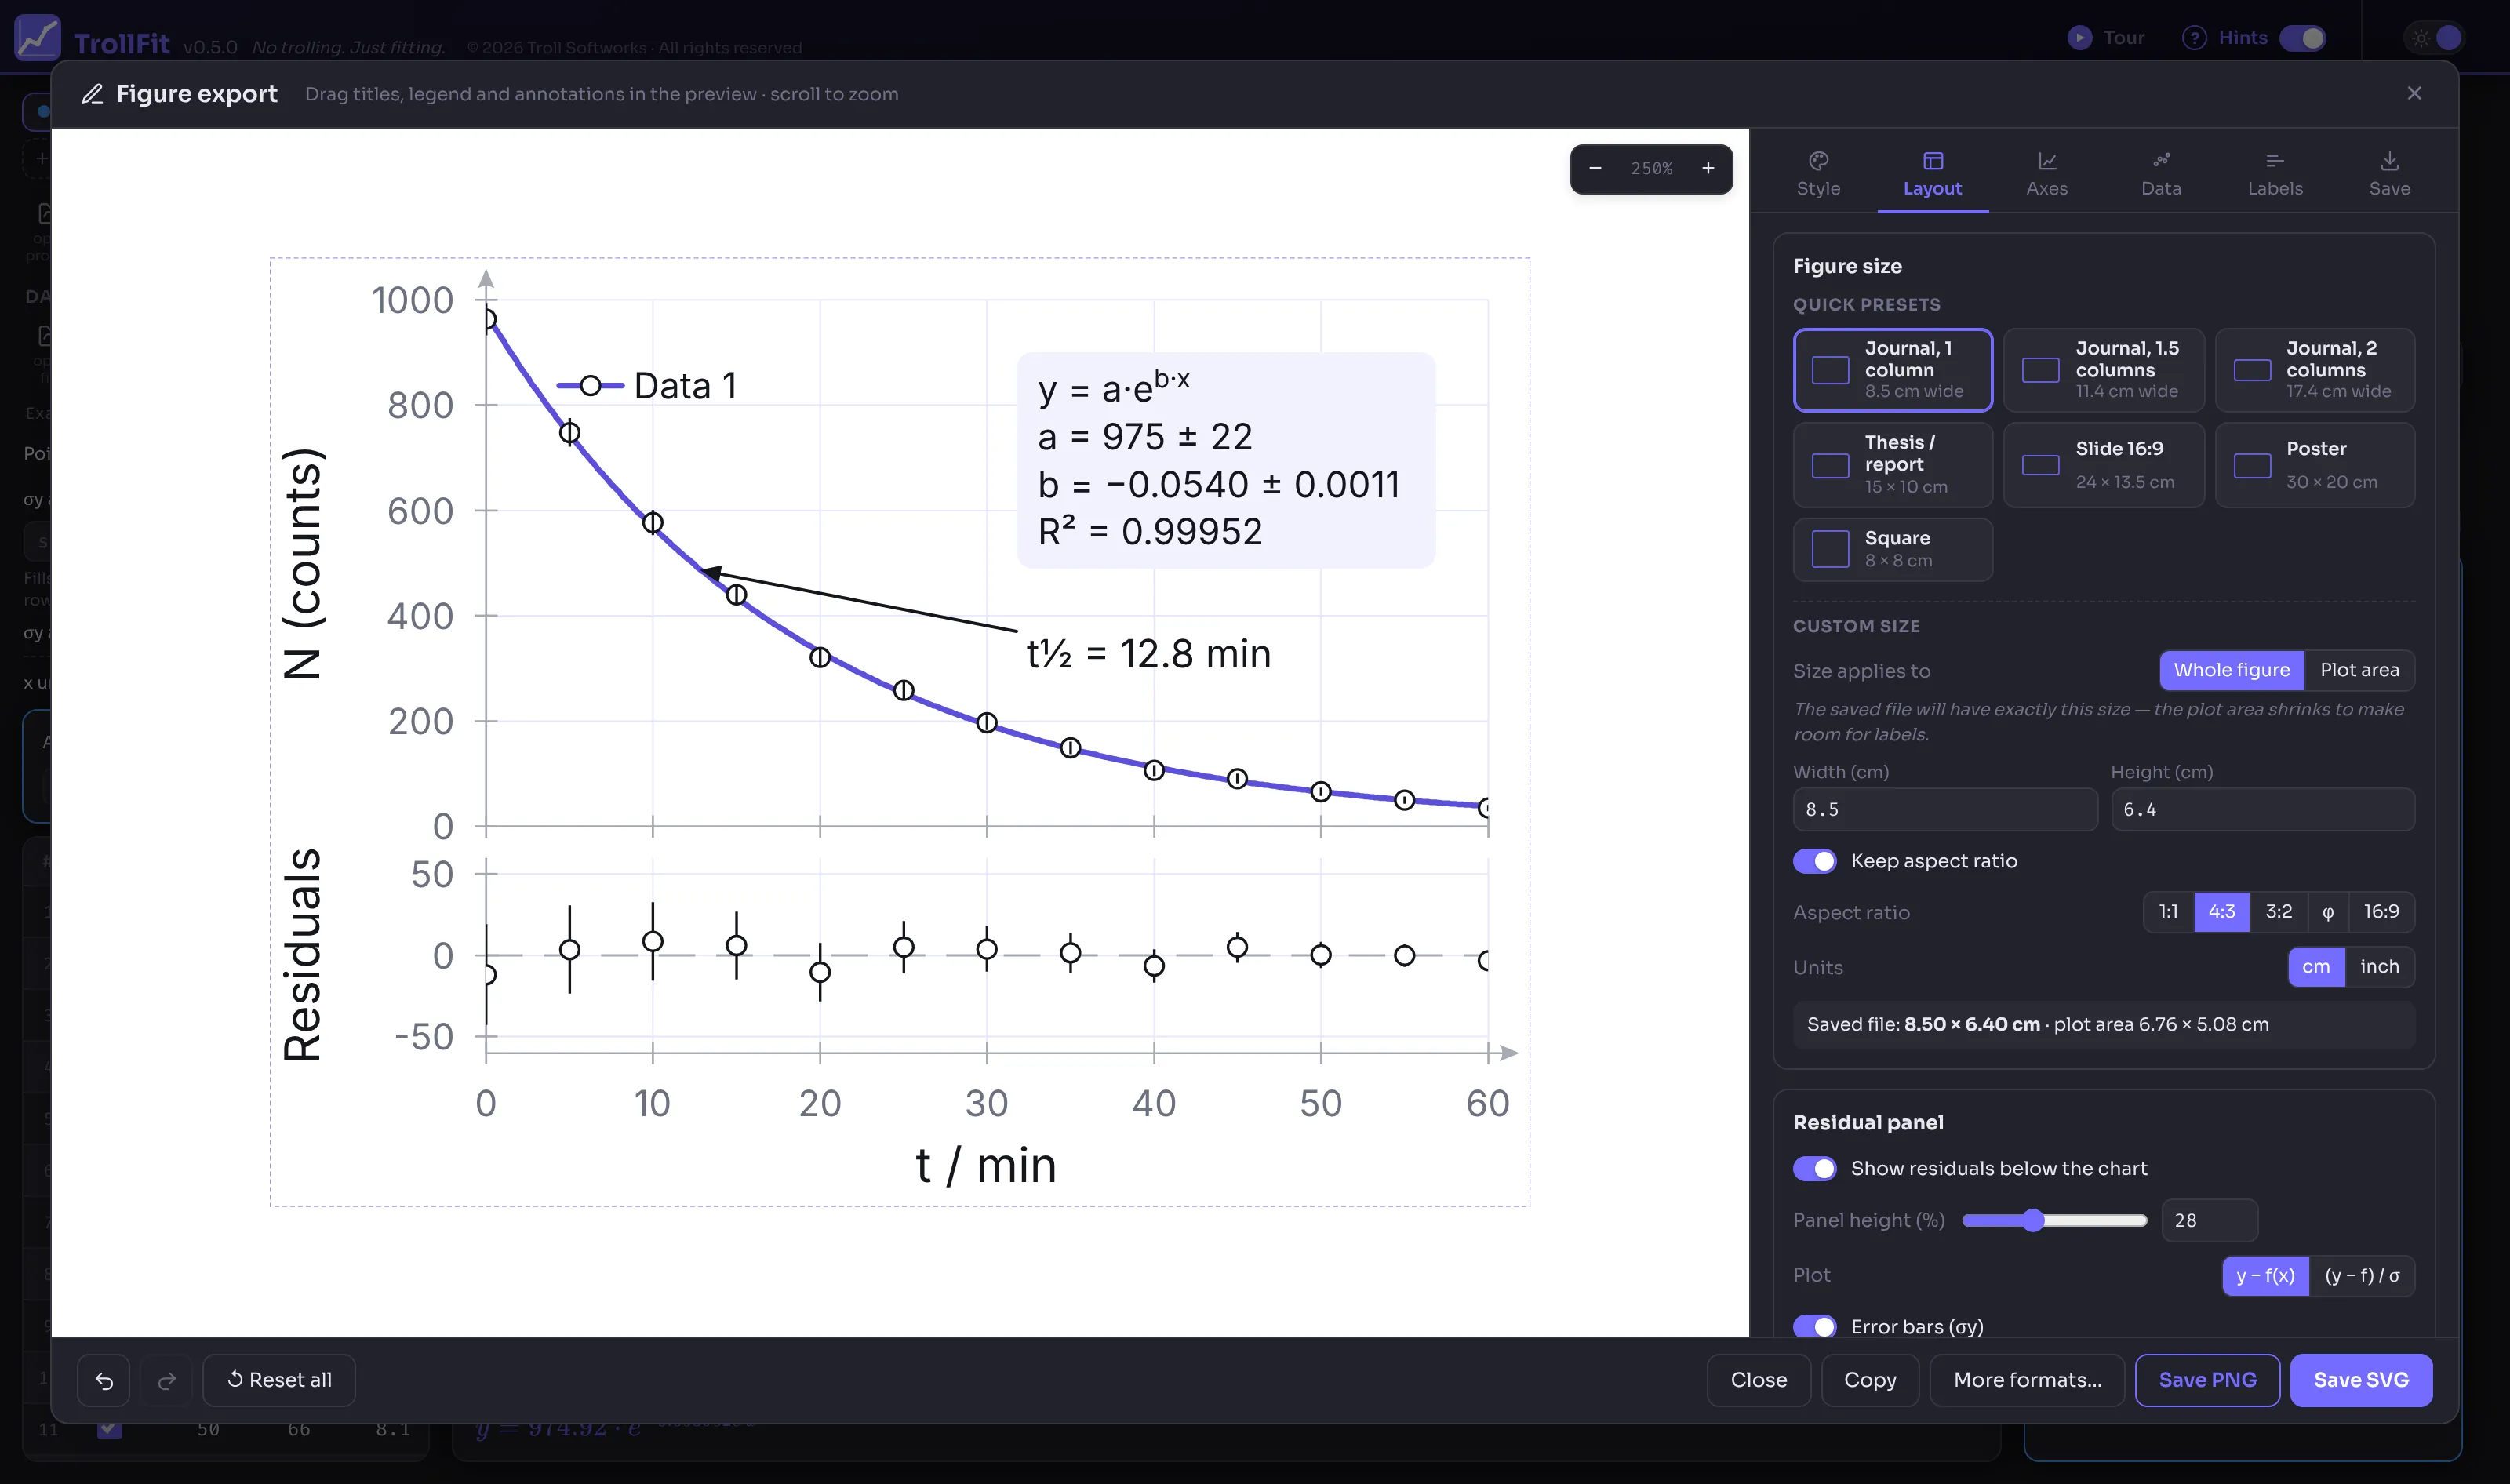Screen dimensions: 2510x1484
Task: Click the TrollFit logo icon
Action: 38,38
